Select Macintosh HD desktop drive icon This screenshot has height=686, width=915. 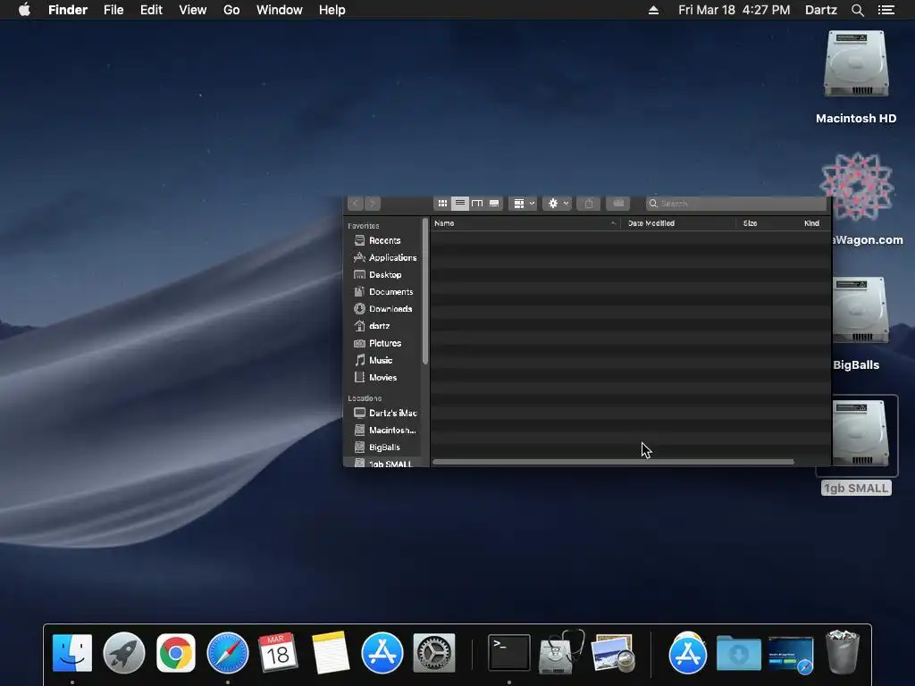856,64
